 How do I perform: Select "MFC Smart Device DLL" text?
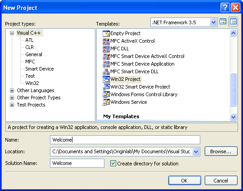tap(135, 71)
